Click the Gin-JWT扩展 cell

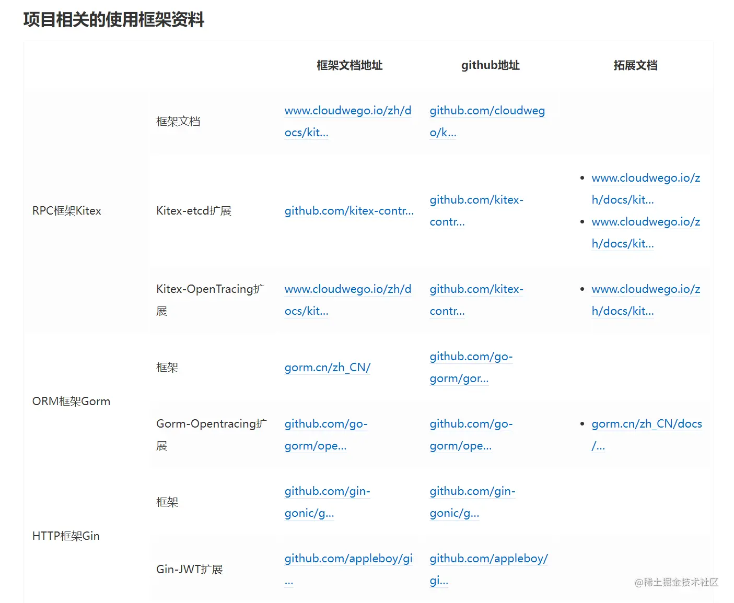pyautogui.click(x=190, y=570)
